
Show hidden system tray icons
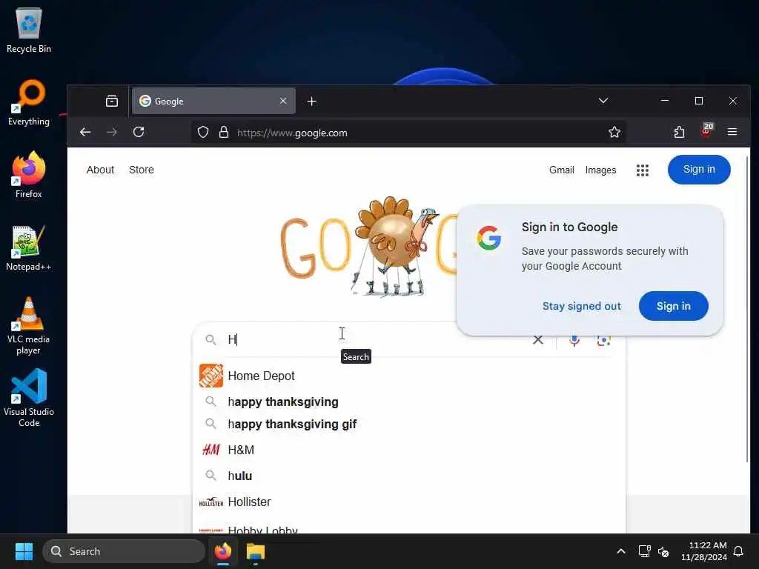pyautogui.click(x=621, y=551)
